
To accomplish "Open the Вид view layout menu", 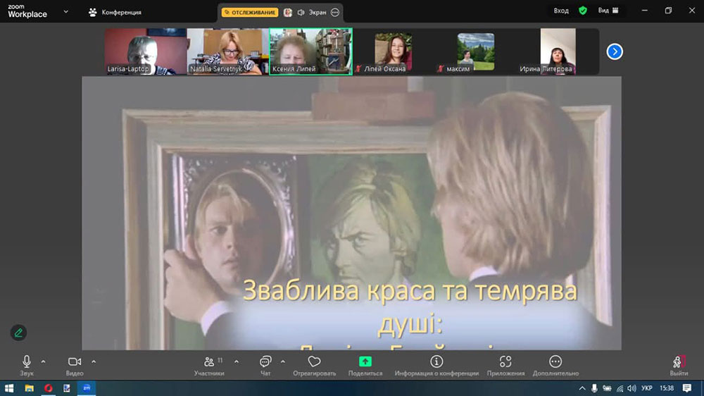I will pyautogui.click(x=608, y=11).
